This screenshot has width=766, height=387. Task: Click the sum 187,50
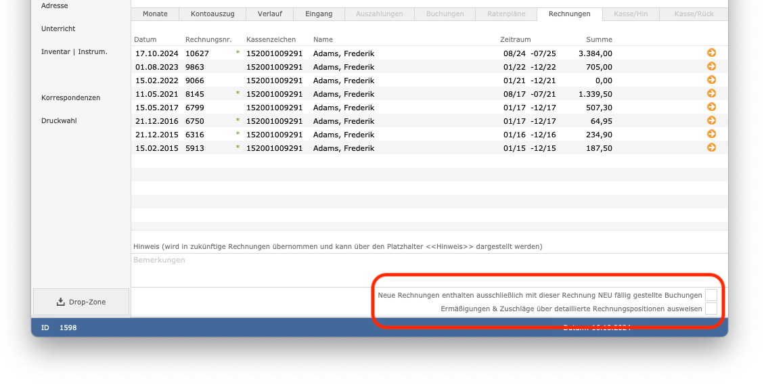pyautogui.click(x=599, y=148)
